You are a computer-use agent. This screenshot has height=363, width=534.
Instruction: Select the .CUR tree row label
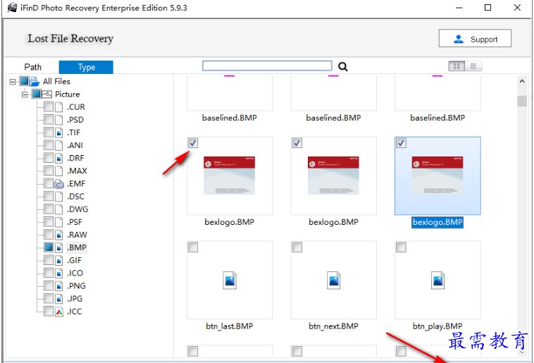click(76, 107)
